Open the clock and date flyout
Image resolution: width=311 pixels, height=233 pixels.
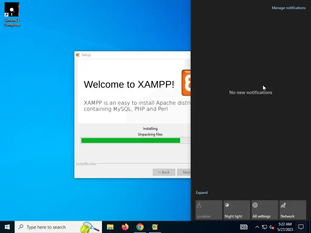[285, 227]
